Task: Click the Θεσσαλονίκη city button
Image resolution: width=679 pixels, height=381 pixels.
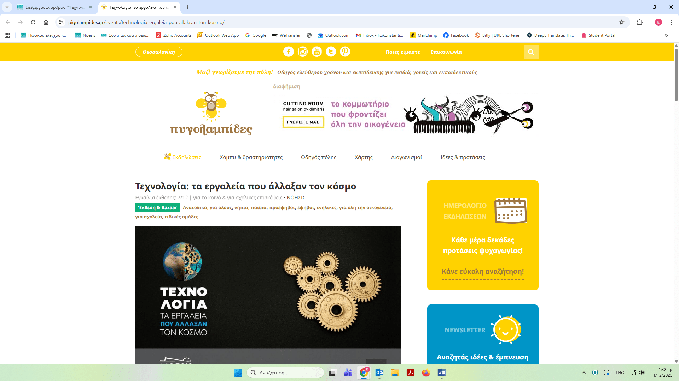Action: pos(159,52)
